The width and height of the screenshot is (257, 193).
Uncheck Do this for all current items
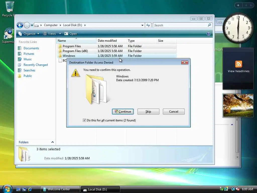click(84, 120)
